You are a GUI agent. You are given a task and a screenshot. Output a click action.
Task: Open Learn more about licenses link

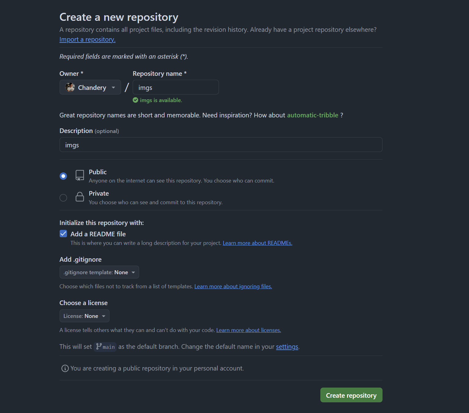pyautogui.click(x=249, y=330)
